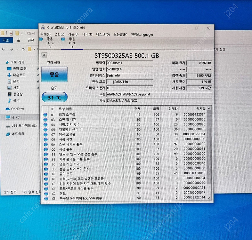This screenshot has height=240, width=252.
Task: Open the 디스크(D) menu
Action: point(103,34)
